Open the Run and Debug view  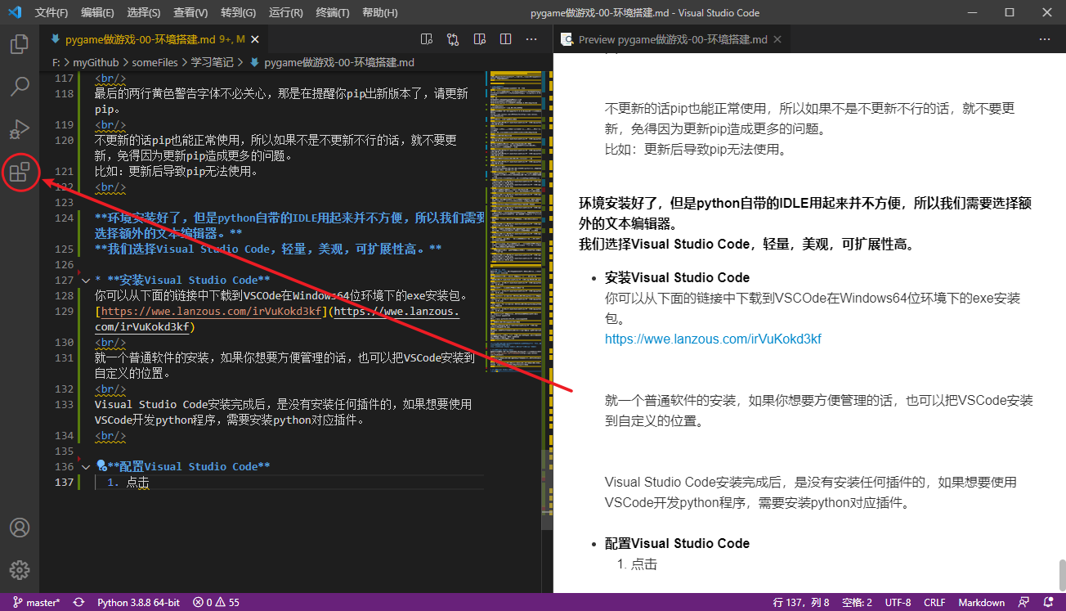tap(20, 129)
